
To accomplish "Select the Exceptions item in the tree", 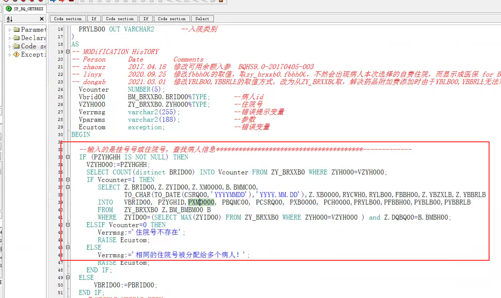I will pos(33,55).
